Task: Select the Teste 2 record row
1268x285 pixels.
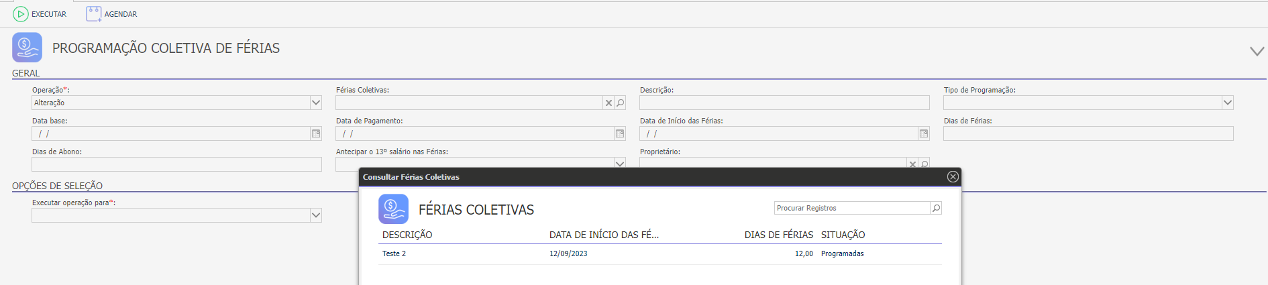Action: [x=660, y=253]
